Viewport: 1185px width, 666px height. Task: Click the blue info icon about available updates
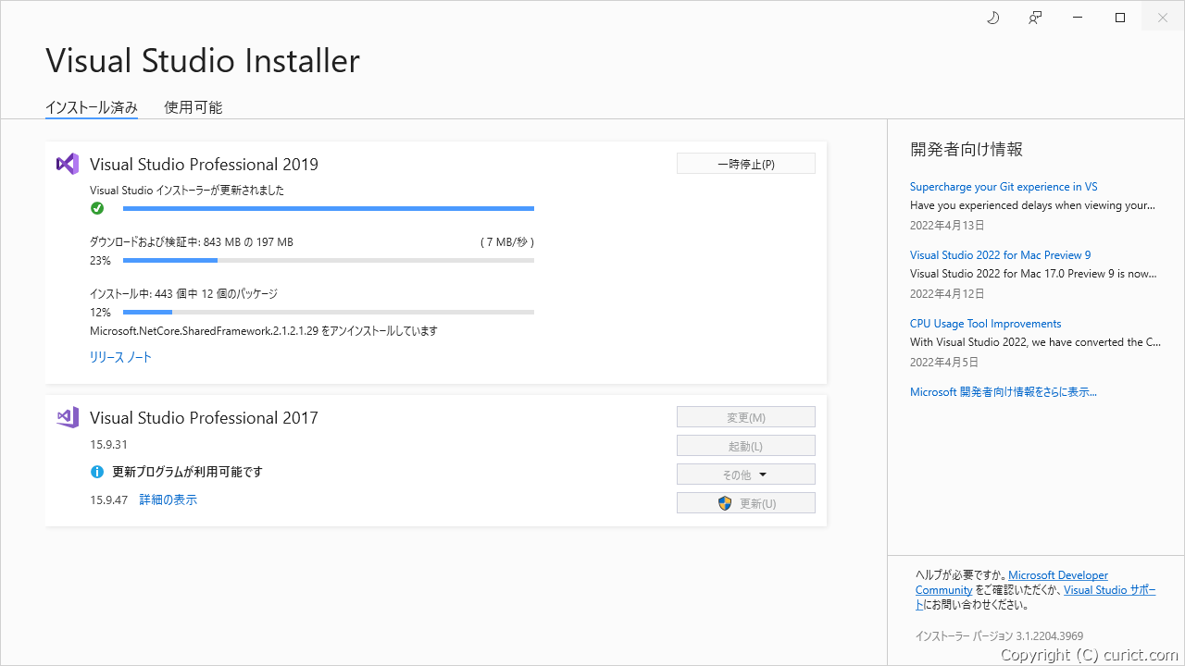tap(97, 472)
